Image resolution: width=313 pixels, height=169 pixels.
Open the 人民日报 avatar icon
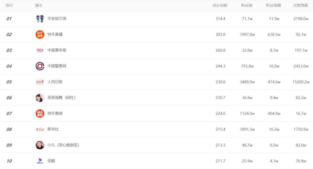pos(40,82)
